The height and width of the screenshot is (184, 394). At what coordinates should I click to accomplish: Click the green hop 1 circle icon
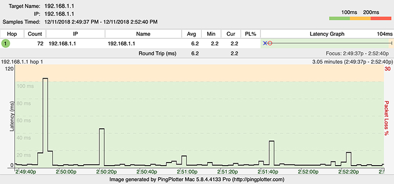tap(6, 43)
